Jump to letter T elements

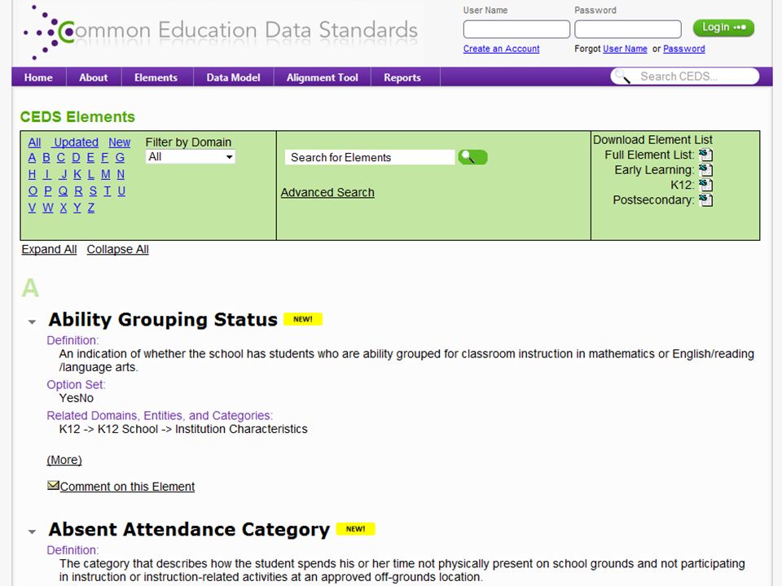click(108, 190)
